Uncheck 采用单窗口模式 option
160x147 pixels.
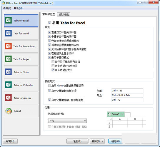pos(49,57)
